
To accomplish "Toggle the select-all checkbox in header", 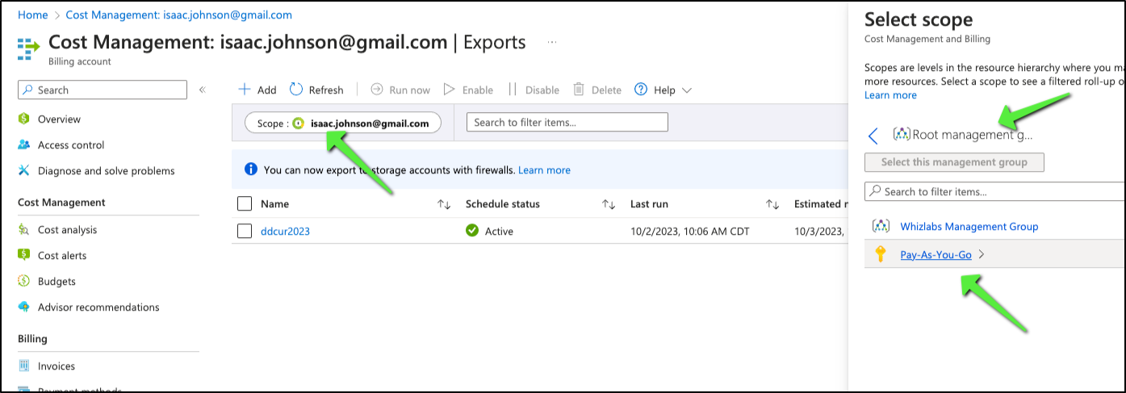I will 245,204.
